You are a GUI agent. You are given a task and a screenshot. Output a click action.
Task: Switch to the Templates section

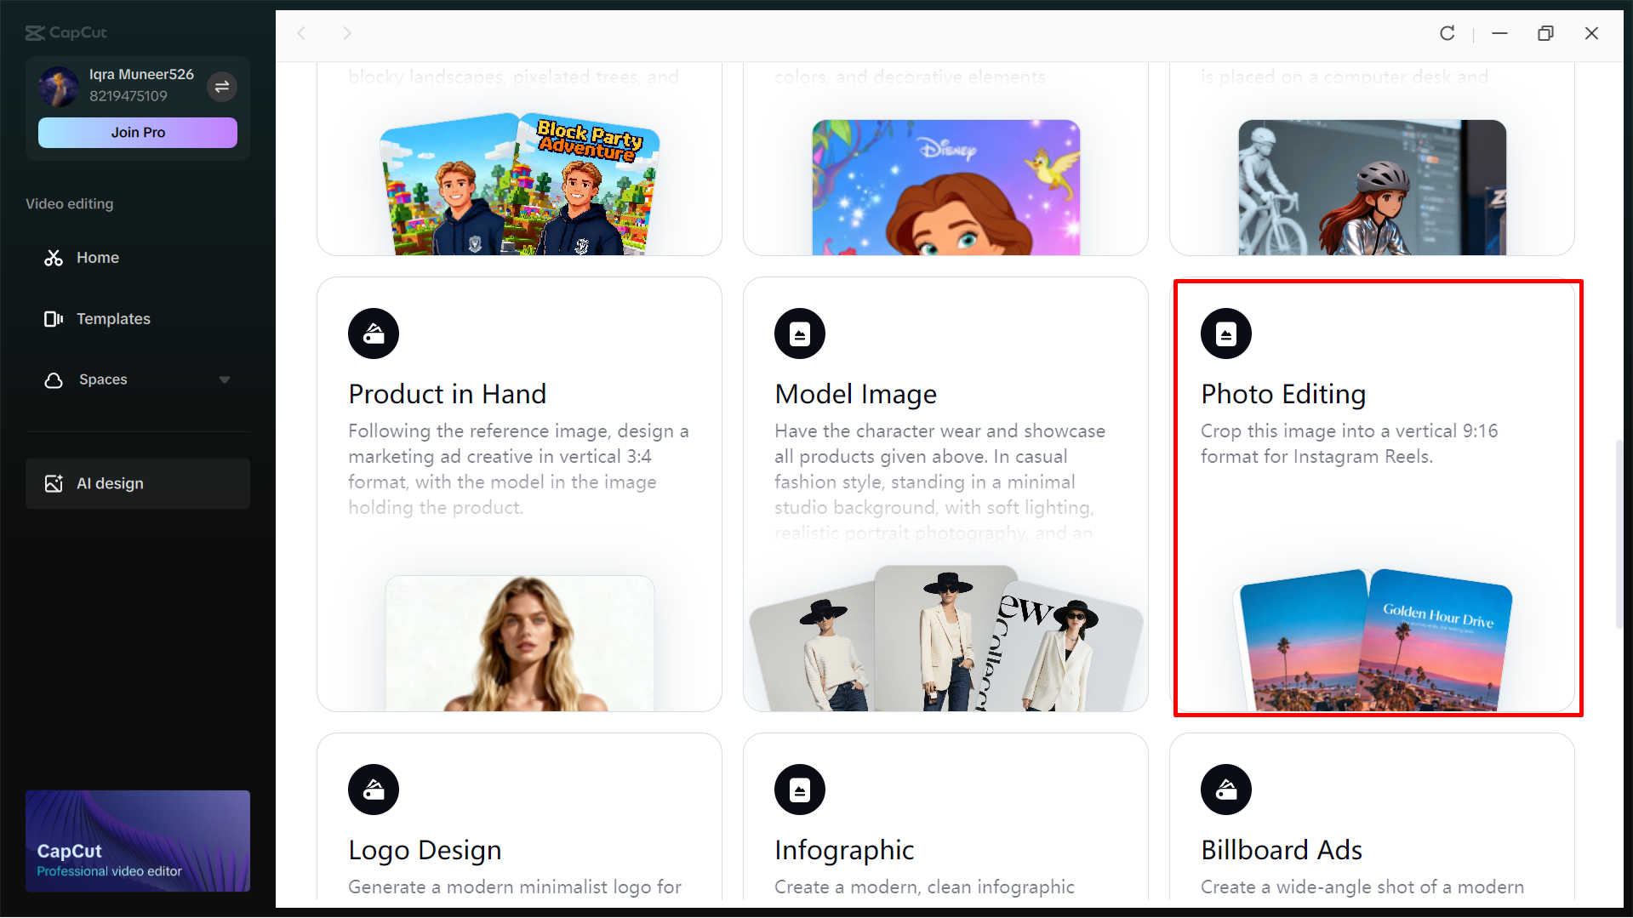[x=114, y=318]
